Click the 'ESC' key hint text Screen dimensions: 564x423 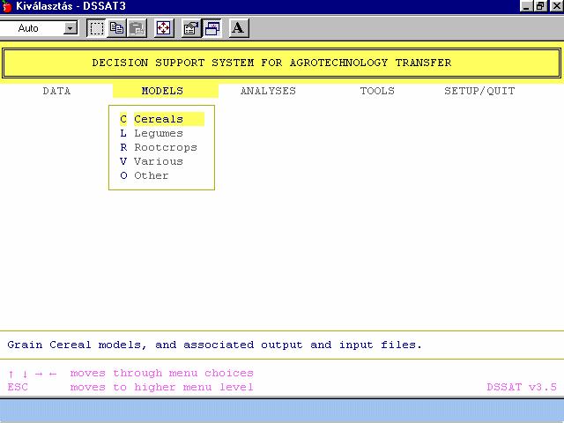(x=18, y=388)
